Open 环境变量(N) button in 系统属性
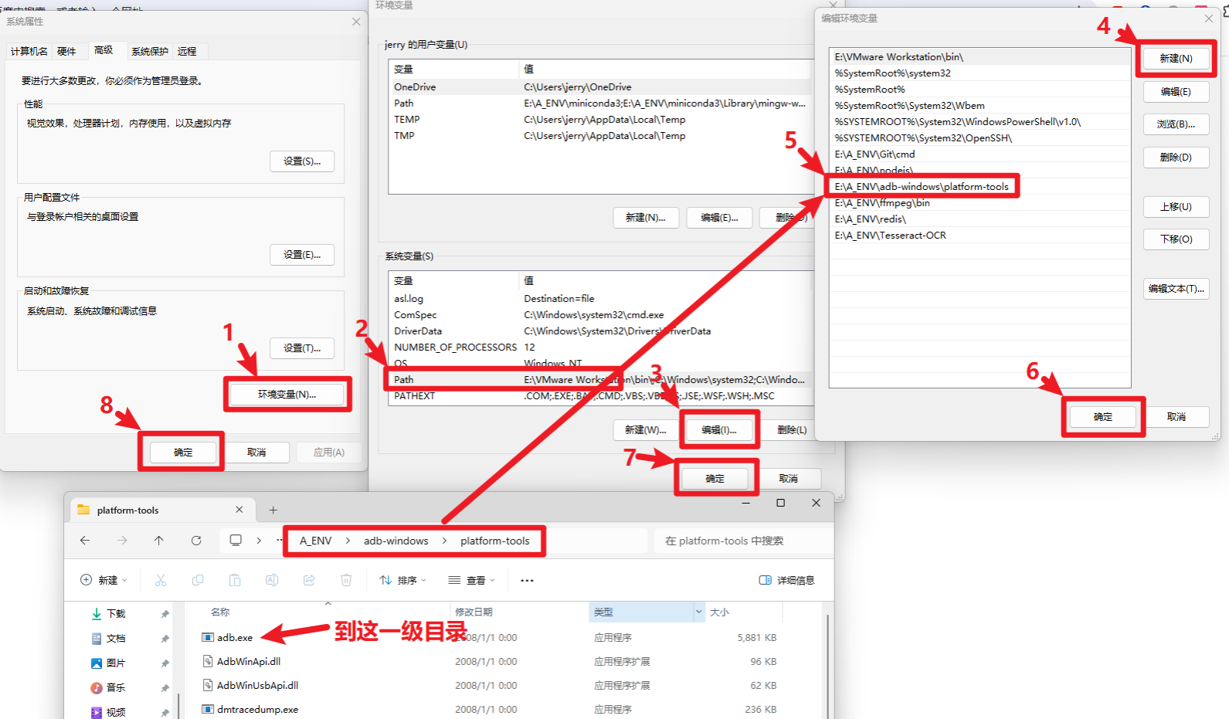 [287, 394]
